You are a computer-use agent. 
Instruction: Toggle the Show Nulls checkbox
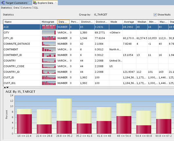pos(155,14)
